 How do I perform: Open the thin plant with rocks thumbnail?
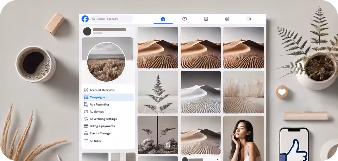[x=158, y=135]
